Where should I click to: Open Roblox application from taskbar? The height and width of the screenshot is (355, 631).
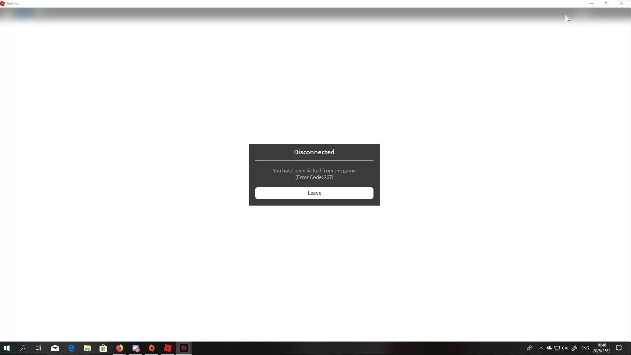(x=168, y=348)
